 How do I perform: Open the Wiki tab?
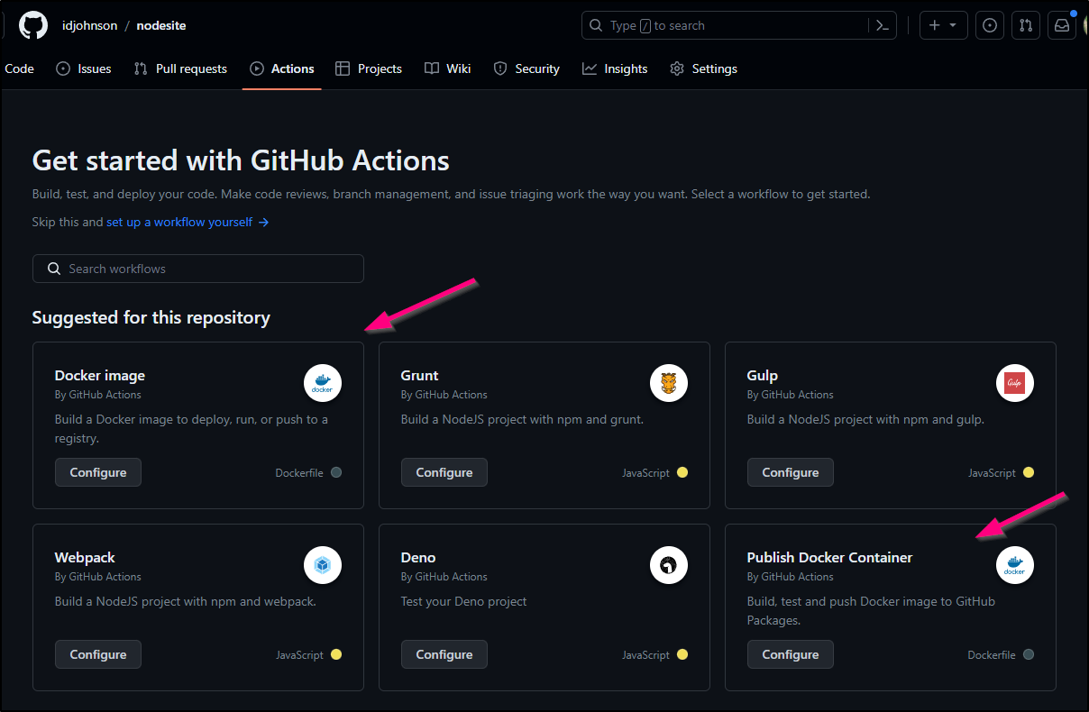click(448, 68)
